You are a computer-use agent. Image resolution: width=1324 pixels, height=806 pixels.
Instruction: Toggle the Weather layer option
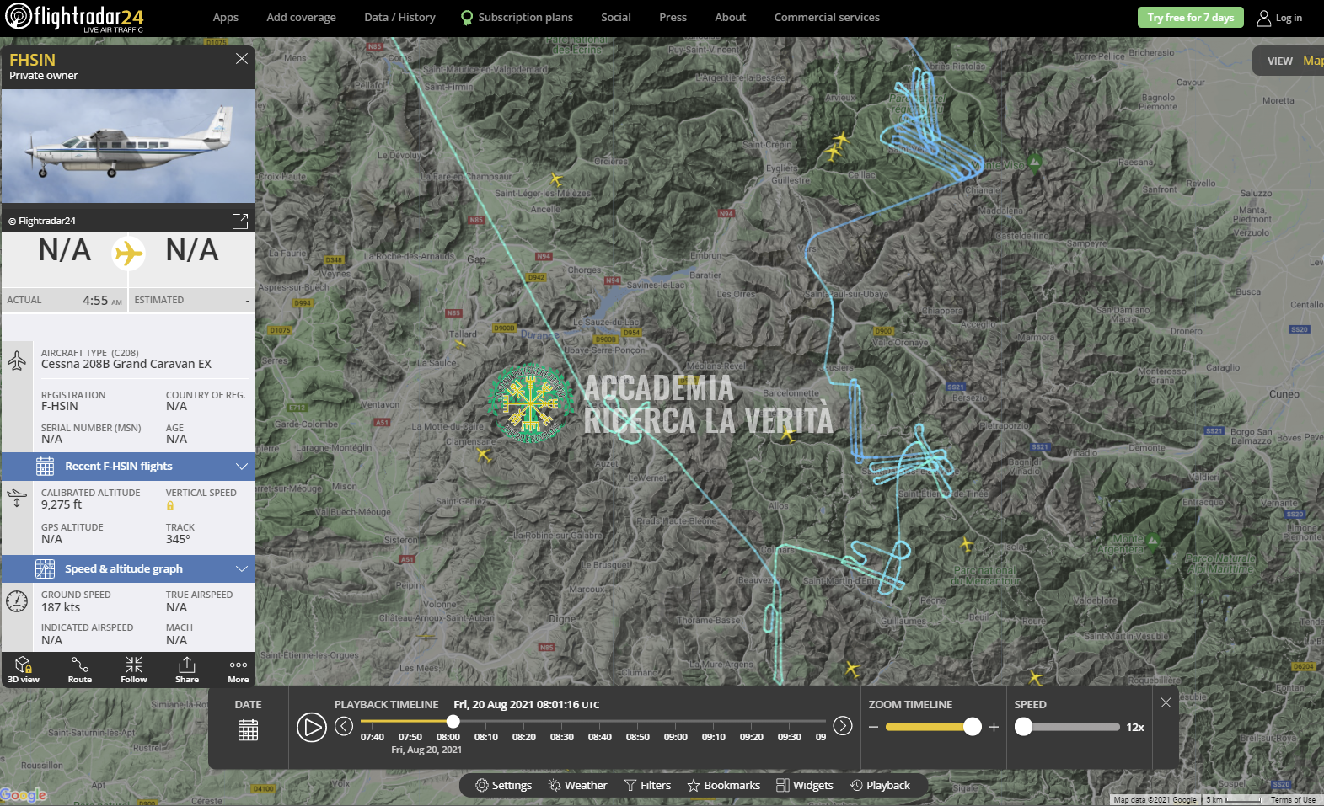(577, 786)
